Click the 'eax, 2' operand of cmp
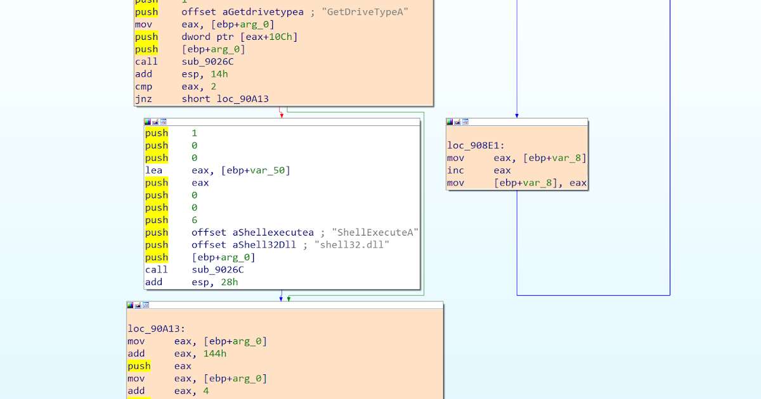 click(200, 86)
